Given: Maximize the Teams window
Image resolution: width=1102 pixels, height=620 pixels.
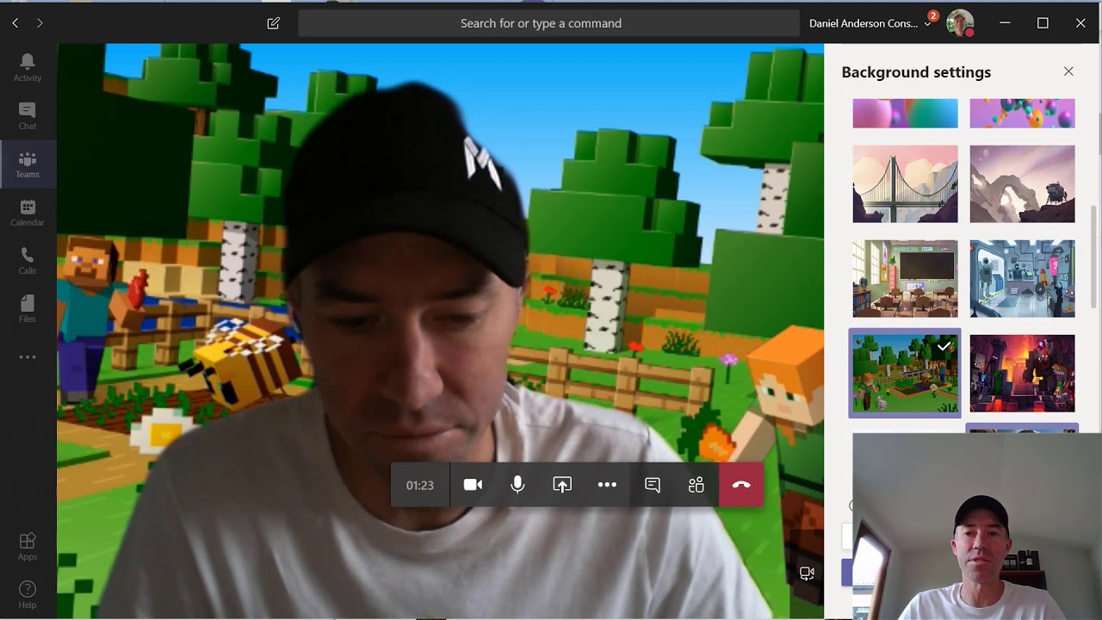Looking at the screenshot, I should (x=1043, y=23).
